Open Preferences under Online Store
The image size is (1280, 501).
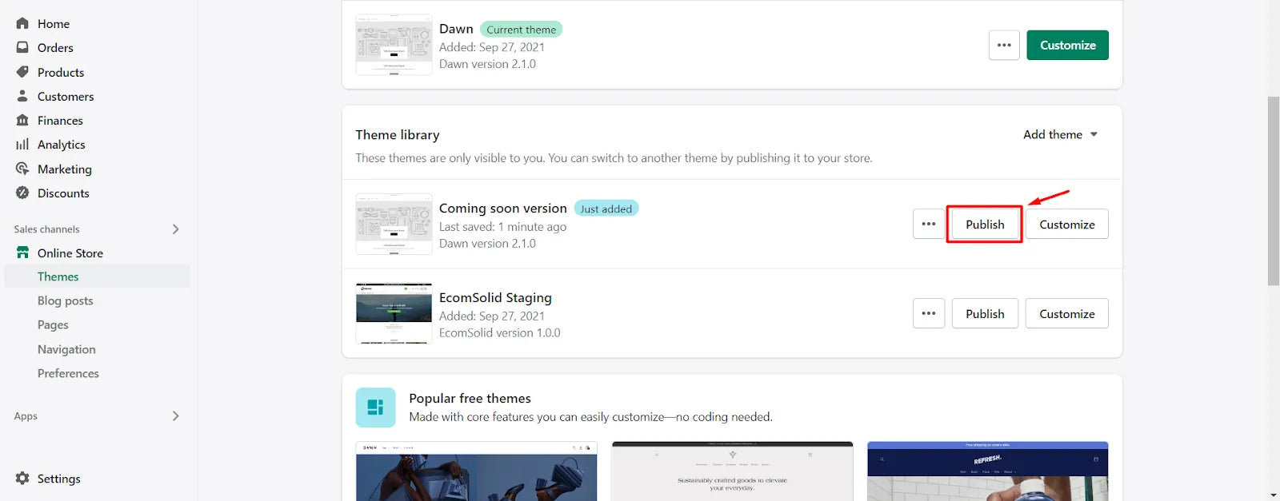68,373
